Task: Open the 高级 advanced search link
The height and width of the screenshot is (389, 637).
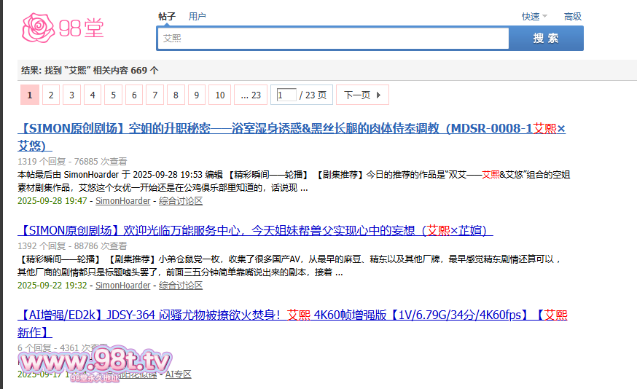Action: (572, 16)
